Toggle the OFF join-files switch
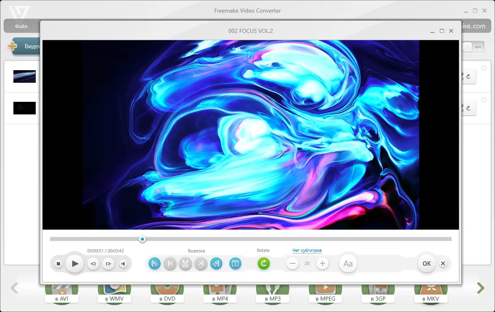 (x=473, y=47)
